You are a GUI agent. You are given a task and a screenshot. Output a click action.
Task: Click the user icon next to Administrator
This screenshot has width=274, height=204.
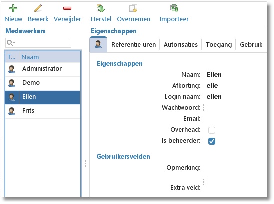(12, 69)
